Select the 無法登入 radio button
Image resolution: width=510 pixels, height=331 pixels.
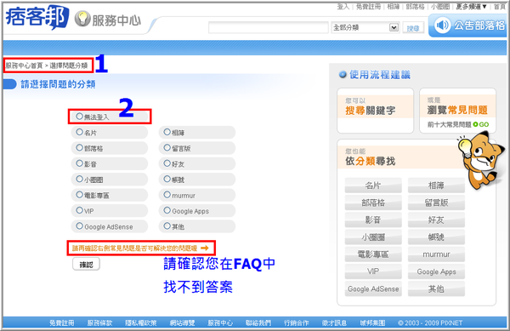(x=79, y=117)
